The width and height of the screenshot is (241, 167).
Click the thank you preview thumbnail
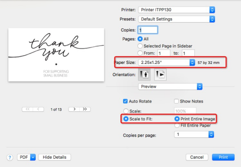pyautogui.click(x=56, y=55)
